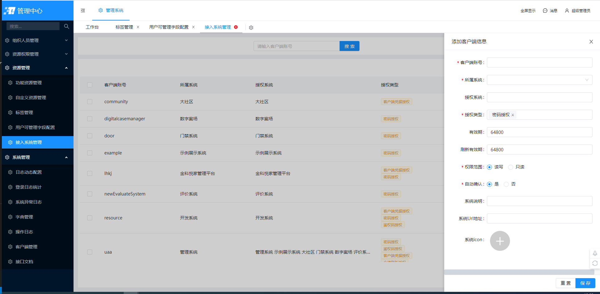Collapse the 资源管理 menu

click(38, 68)
